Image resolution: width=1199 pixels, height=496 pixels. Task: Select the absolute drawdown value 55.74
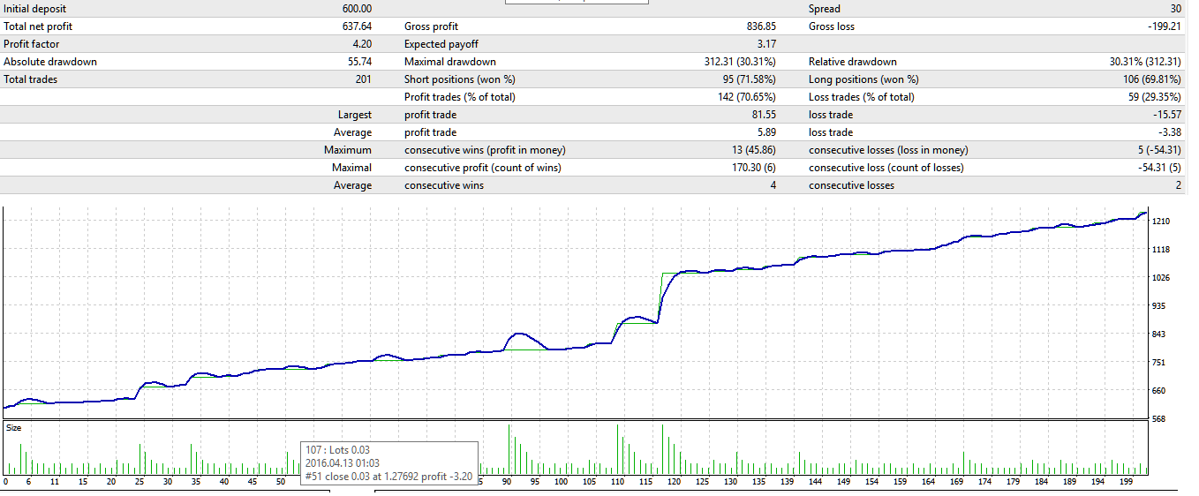pyautogui.click(x=359, y=62)
